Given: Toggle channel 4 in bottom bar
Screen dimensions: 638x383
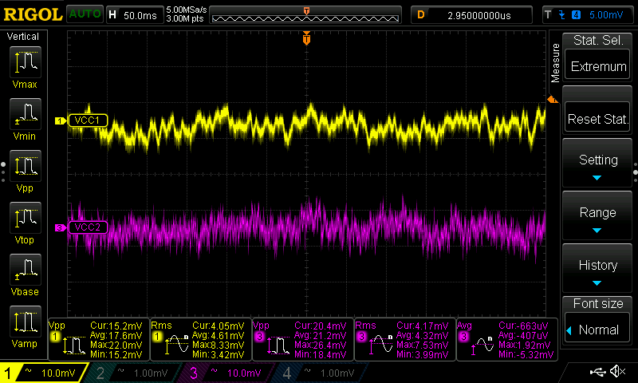Looking at the screenshot, I should [320, 373].
